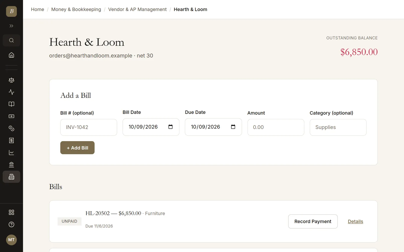Open search from the sidebar magnifier icon
This screenshot has width=404, height=252.
11,40
